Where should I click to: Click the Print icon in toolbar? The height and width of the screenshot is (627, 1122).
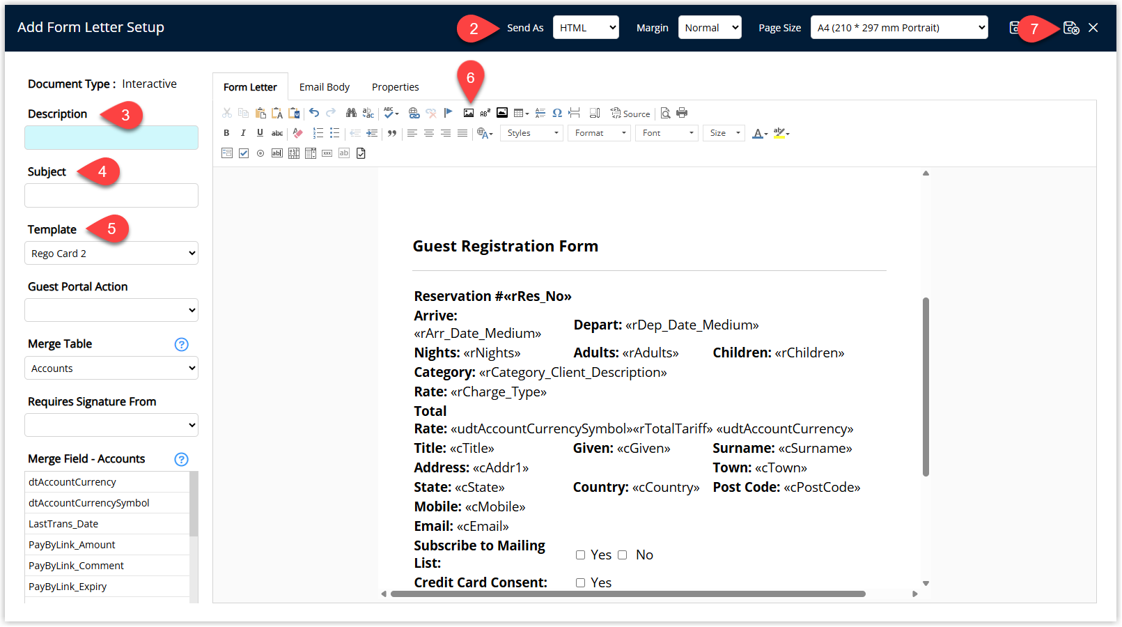coord(682,113)
